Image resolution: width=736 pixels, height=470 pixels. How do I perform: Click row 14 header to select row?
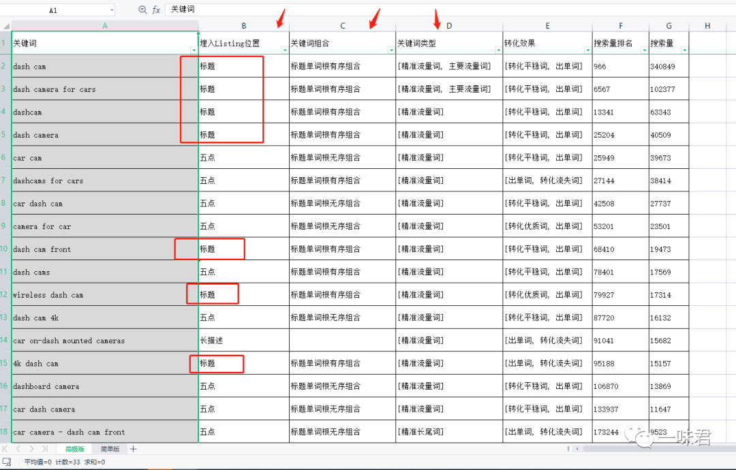[x=5, y=340]
